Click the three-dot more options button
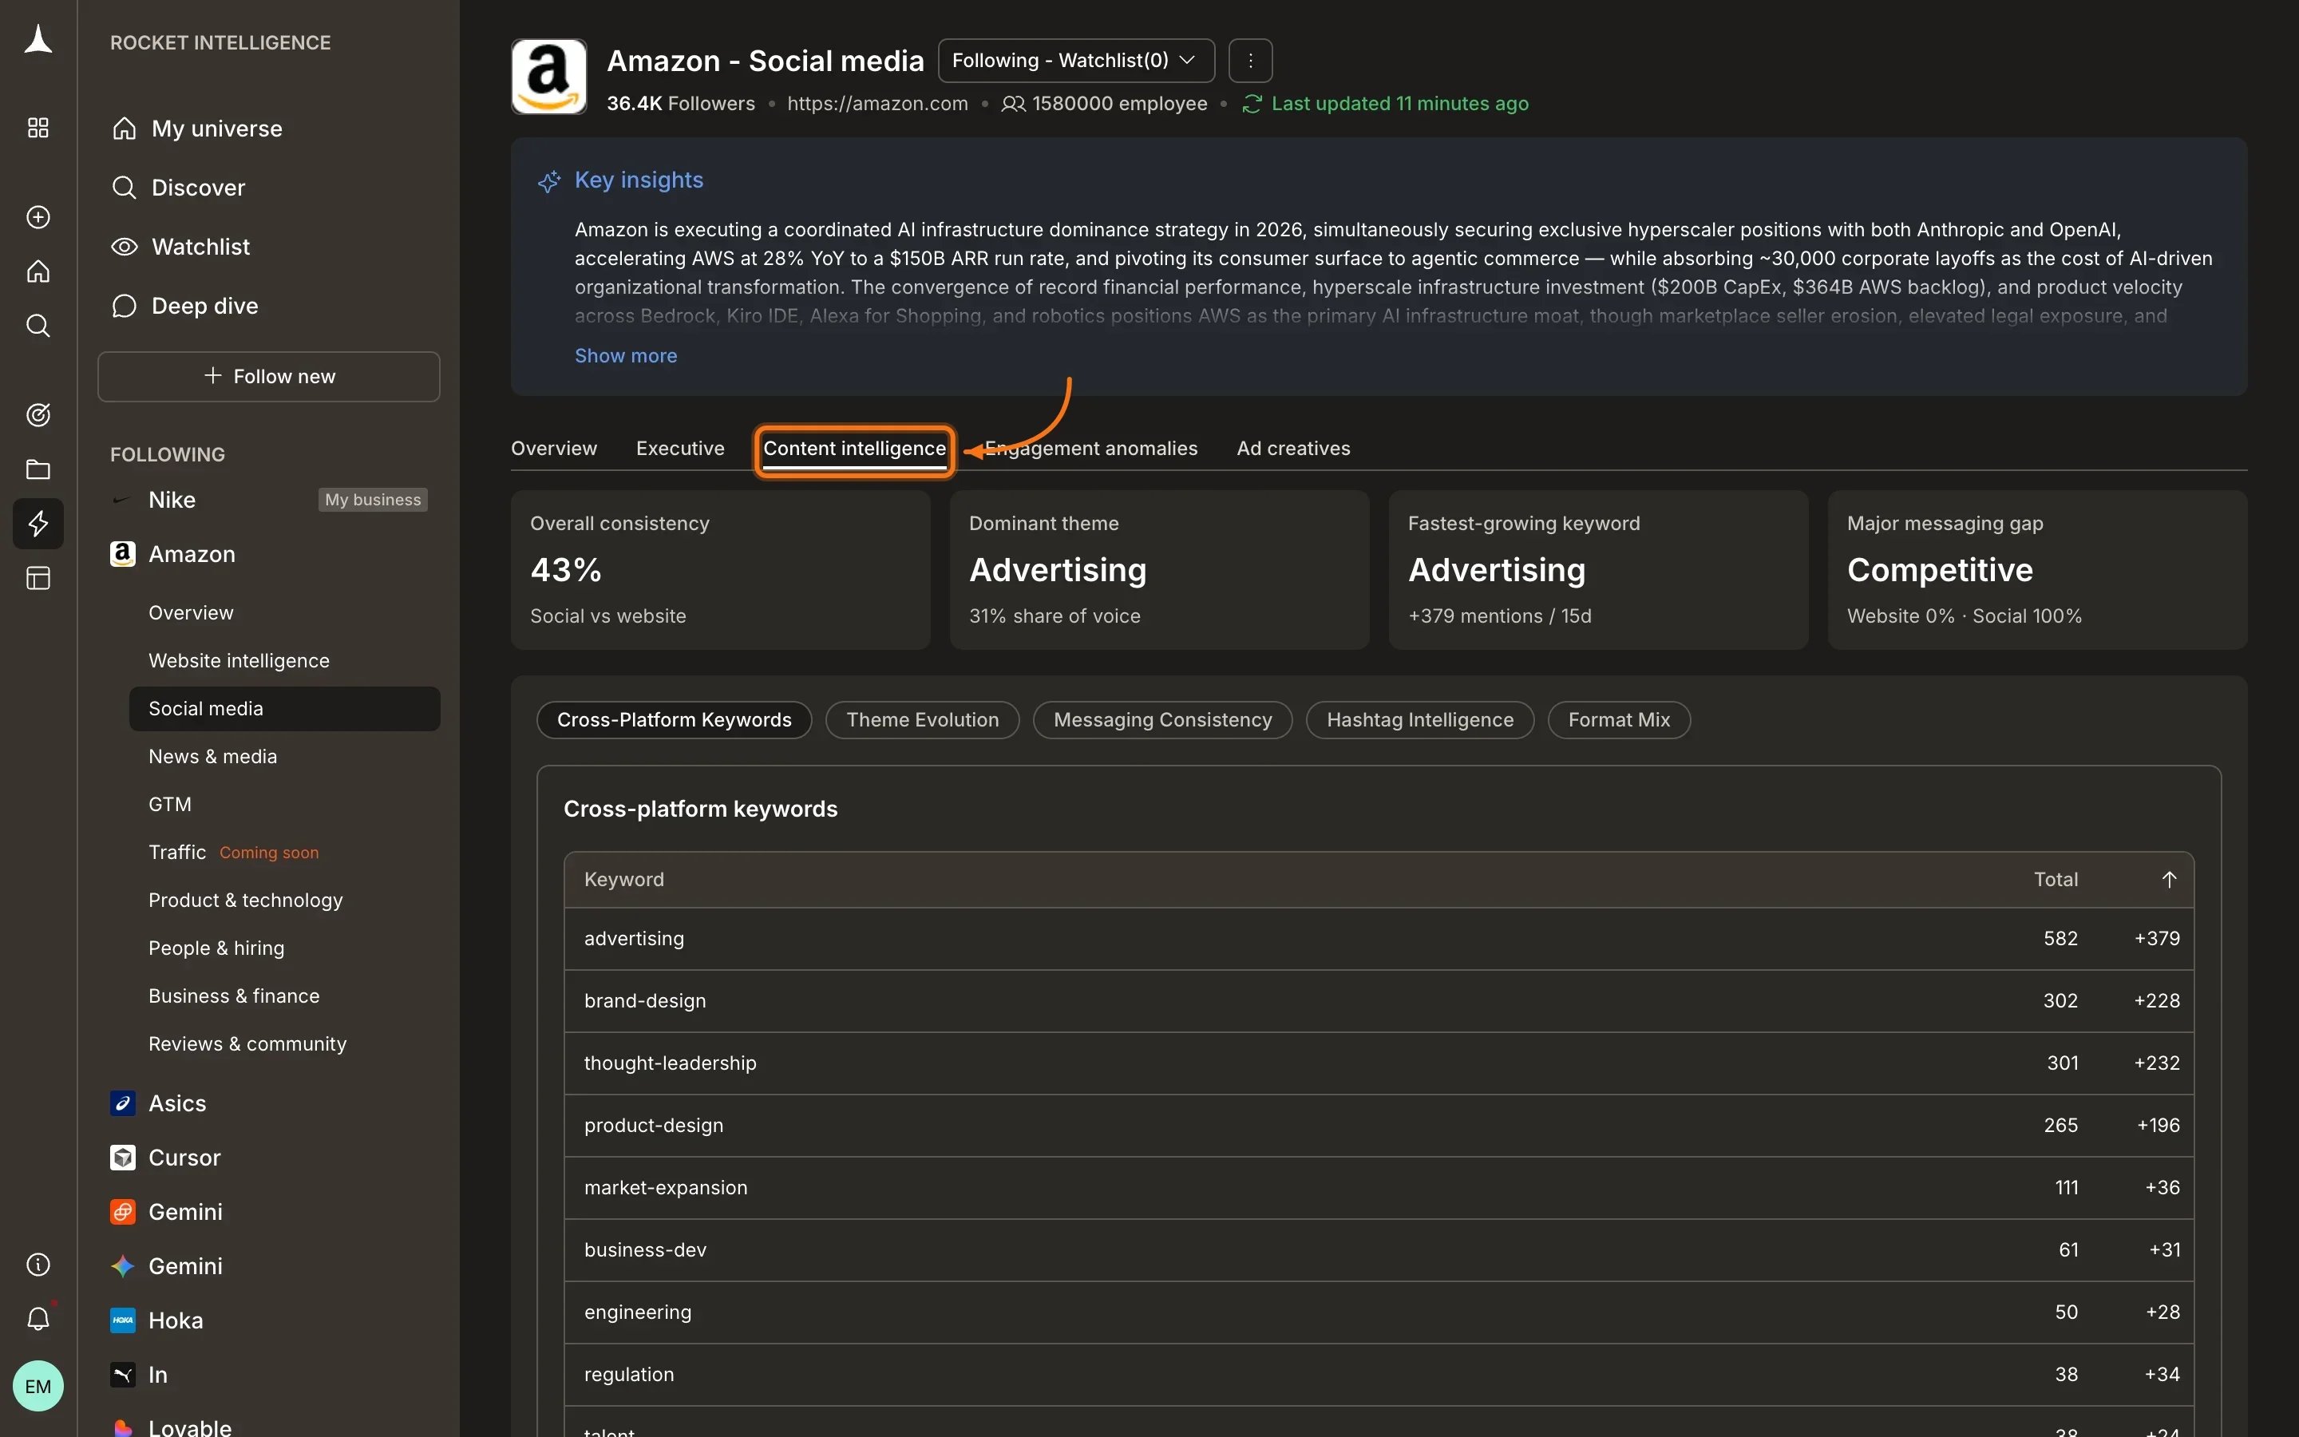The height and width of the screenshot is (1437, 2299). (1250, 61)
